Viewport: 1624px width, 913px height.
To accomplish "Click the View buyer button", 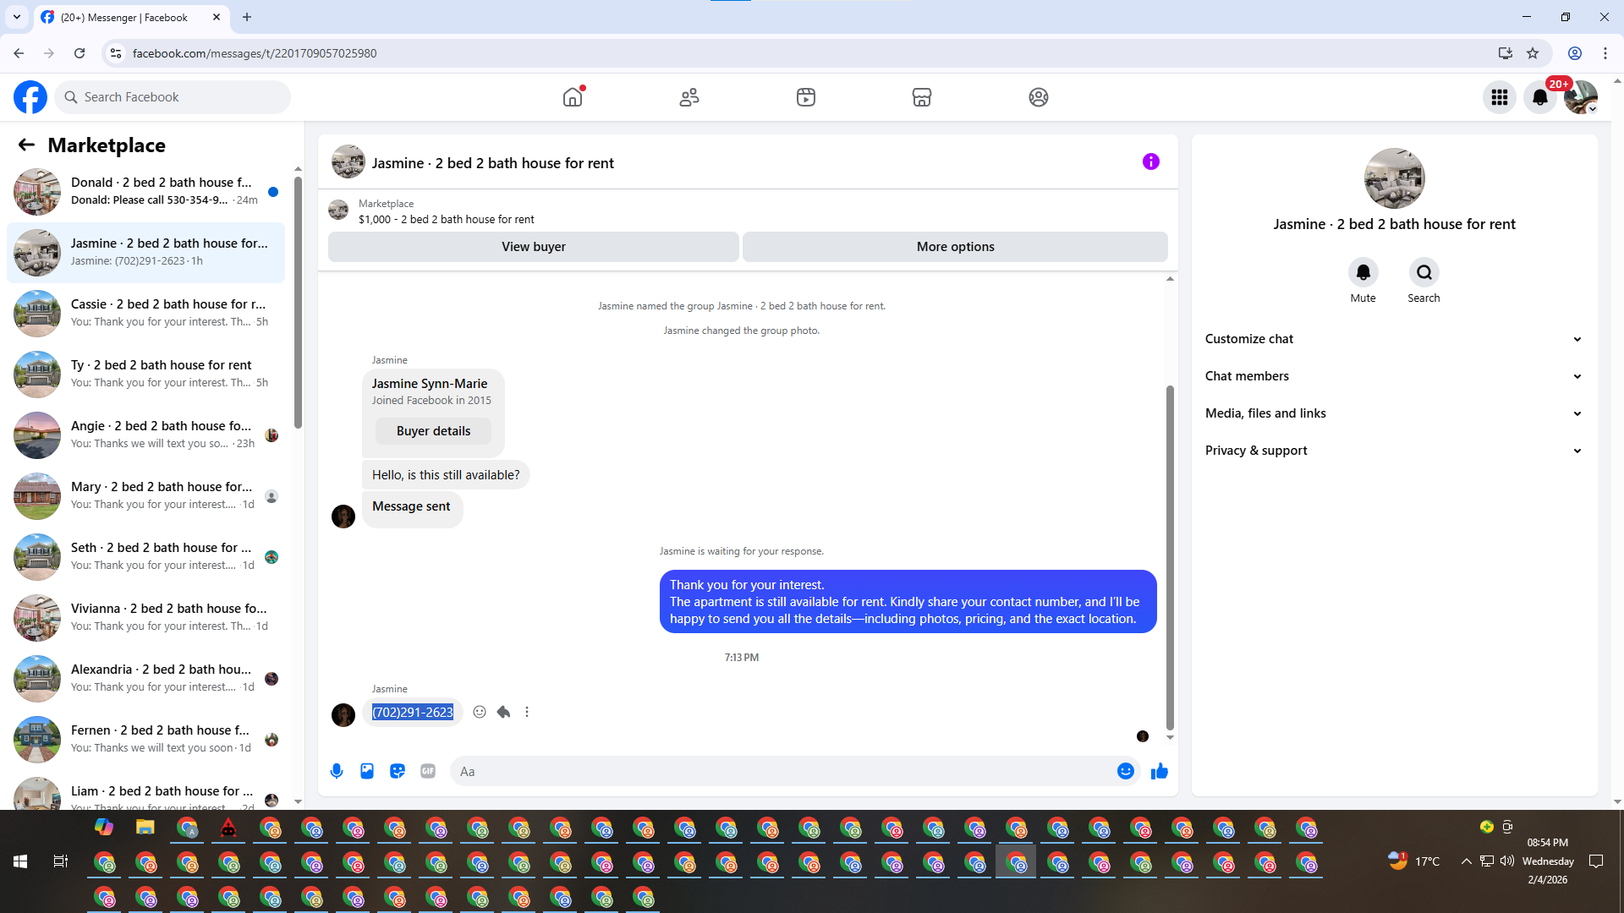I will [533, 247].
